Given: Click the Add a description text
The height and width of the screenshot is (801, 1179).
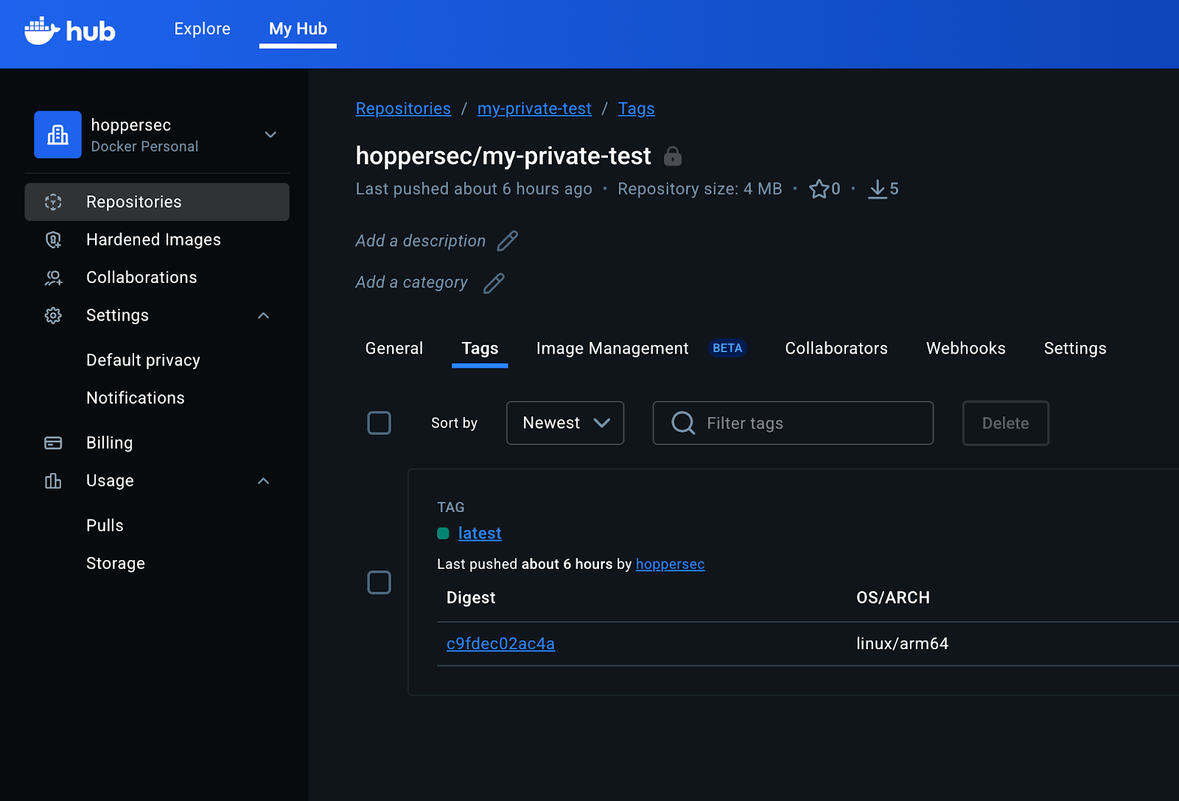Looking at the screenshot, I should (421, 241).
